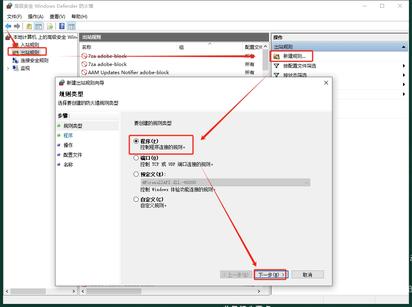Click the 取消 button

[x=308, y=275]
